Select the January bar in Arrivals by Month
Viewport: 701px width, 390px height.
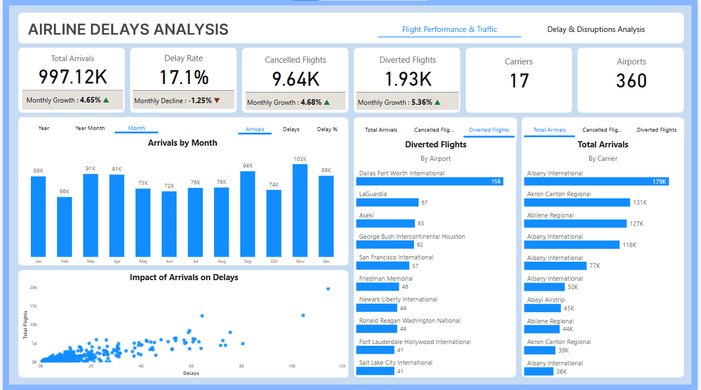[38, 216]
